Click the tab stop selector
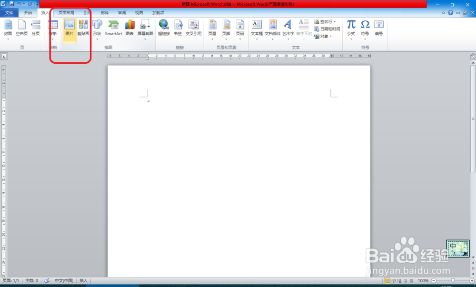 point(4,56)
